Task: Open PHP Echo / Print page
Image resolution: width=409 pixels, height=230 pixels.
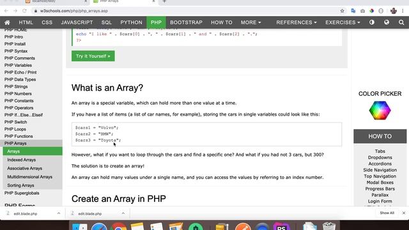Action: 20,72
